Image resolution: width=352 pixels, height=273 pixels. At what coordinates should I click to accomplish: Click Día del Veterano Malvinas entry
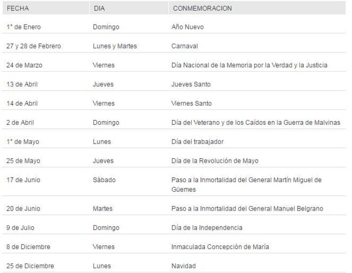click(x=256, y=123)
